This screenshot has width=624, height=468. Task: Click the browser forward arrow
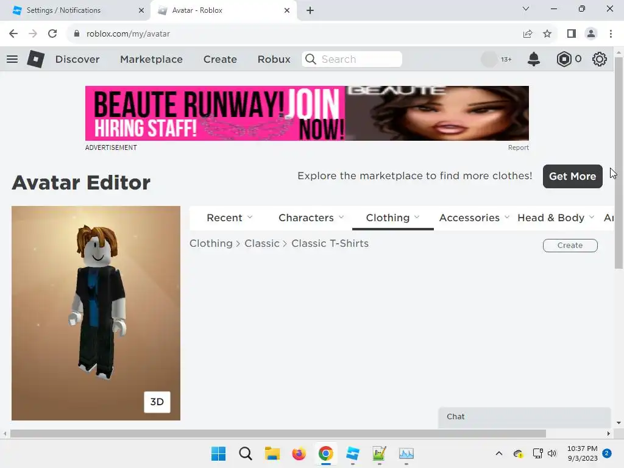33,34
